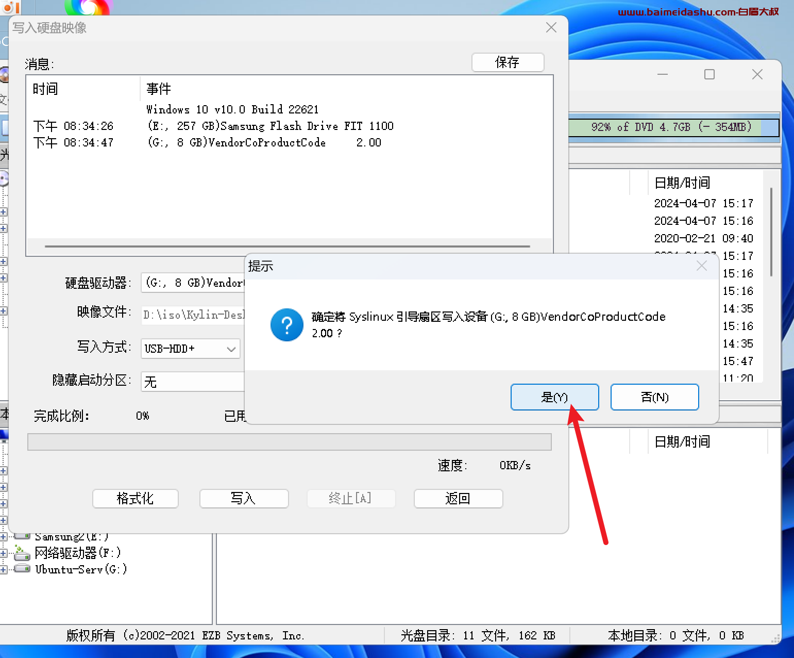Click the blue question mark icon
794x658 pixels.
pyautogui.click(x=286, y=325)
